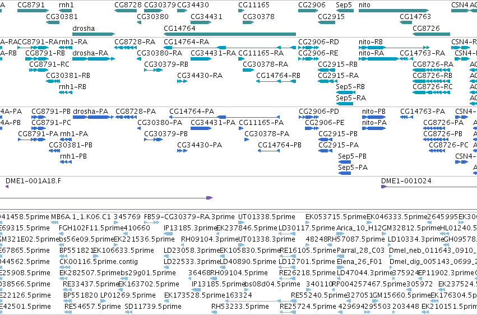Viewport: 477px width, 315px height.
Task: Click the CG30380-RA transcript name
Action: (159, 53)
